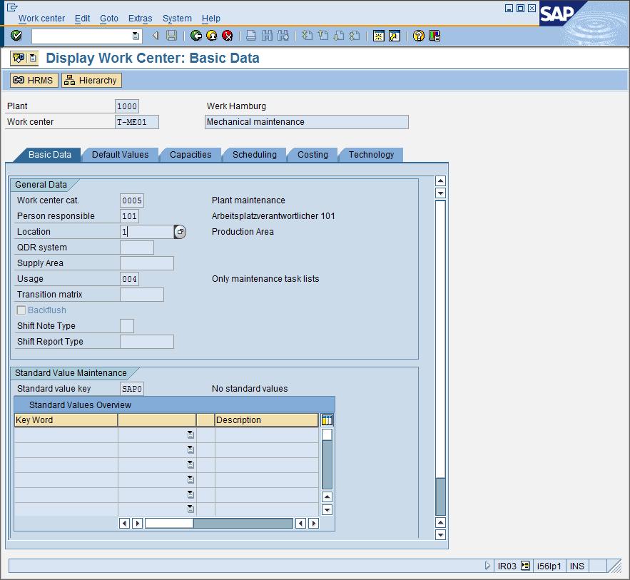Click the table horizontal scrollbar track
This screenshot has width=630, height=580.
243,524
